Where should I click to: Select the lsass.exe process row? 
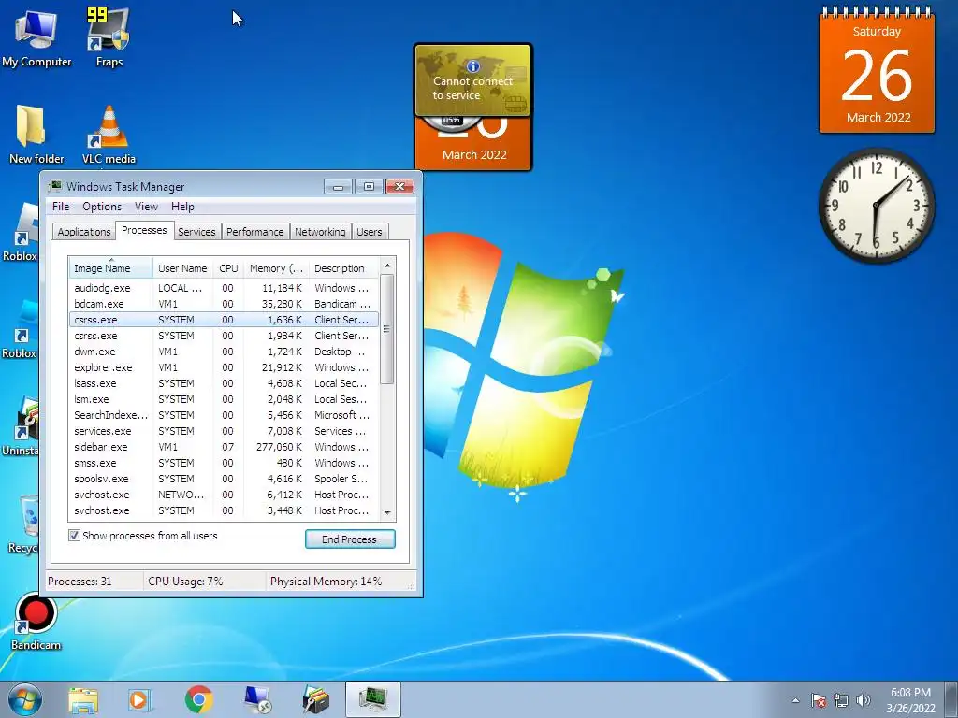[x=224, y=382]
